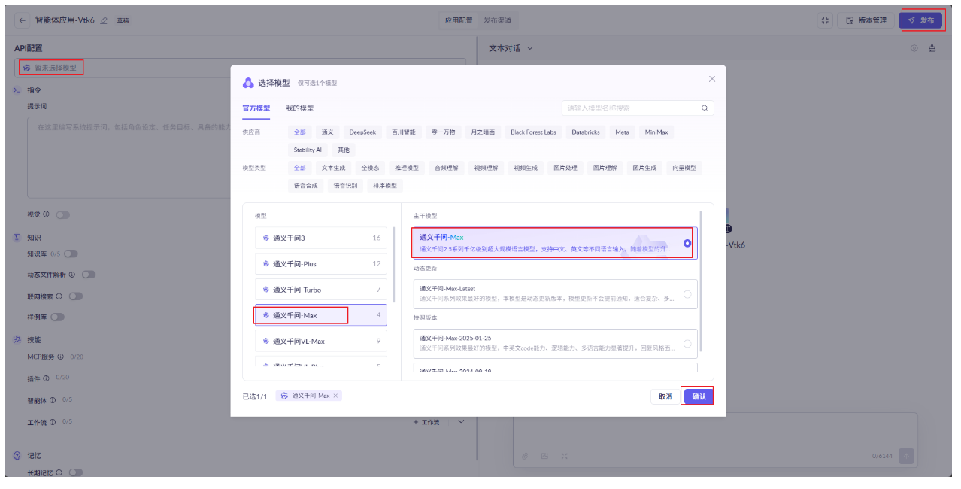This screenshot has height=489, width=961.
Task: Click the settings icon at top right of 文本对话 panel
Action: (x=914, y=48)
